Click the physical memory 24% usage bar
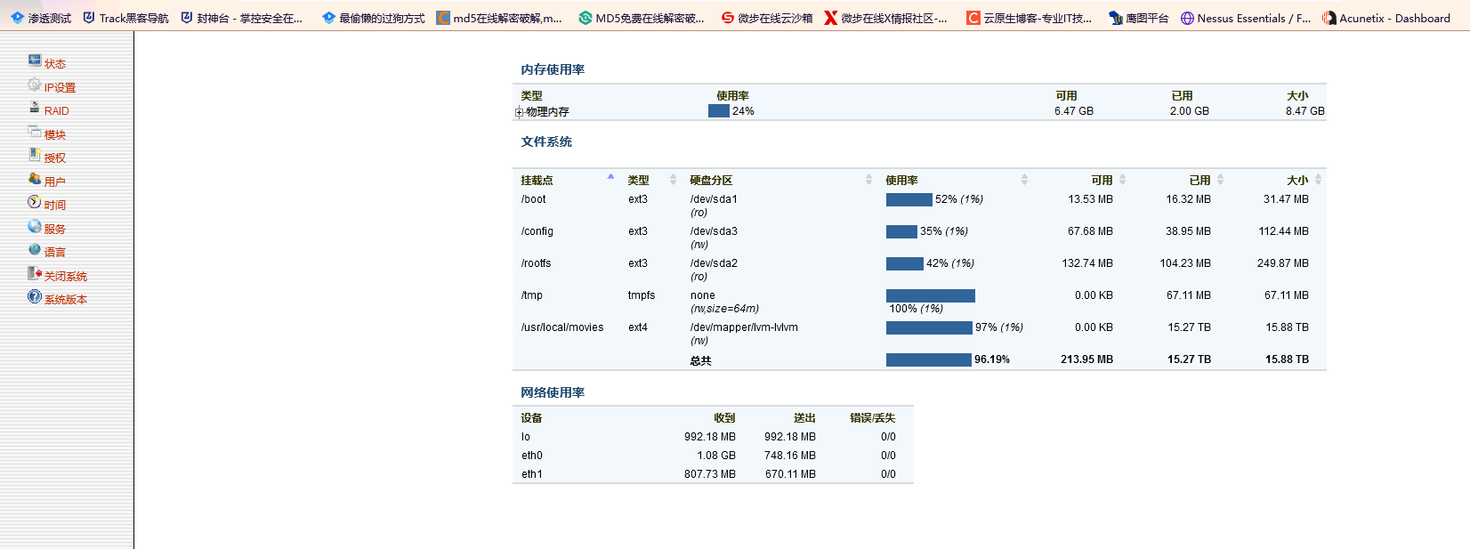This screenshot has width=1470, height=549. (x=719, y=111)
